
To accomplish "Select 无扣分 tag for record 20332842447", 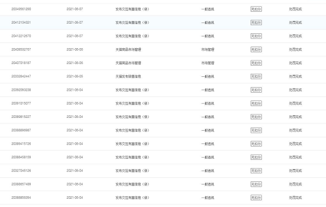I will tap(256, 76).
